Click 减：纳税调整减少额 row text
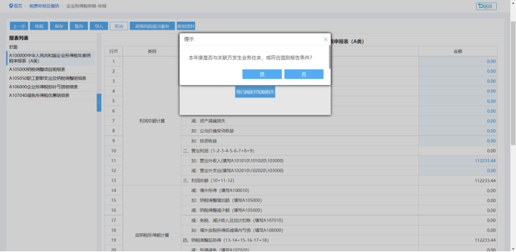Viewport: 516px width, 252px height. (x=226, y=210)
